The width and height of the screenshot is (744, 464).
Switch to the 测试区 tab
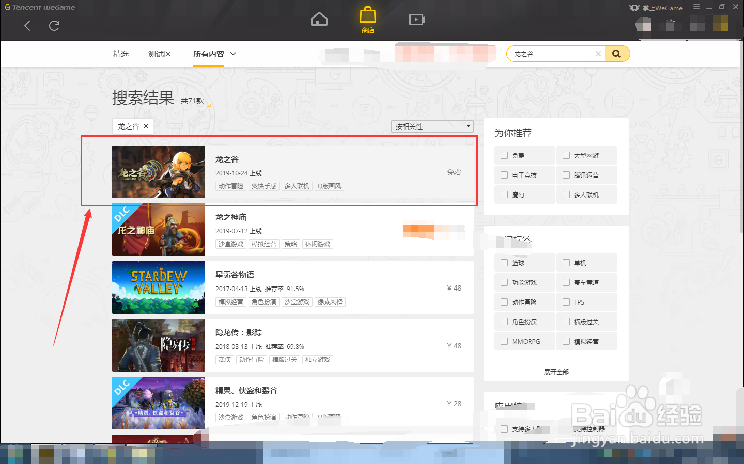160,54
